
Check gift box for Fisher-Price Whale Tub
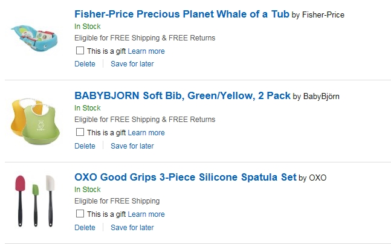click(x=80, y=51)
